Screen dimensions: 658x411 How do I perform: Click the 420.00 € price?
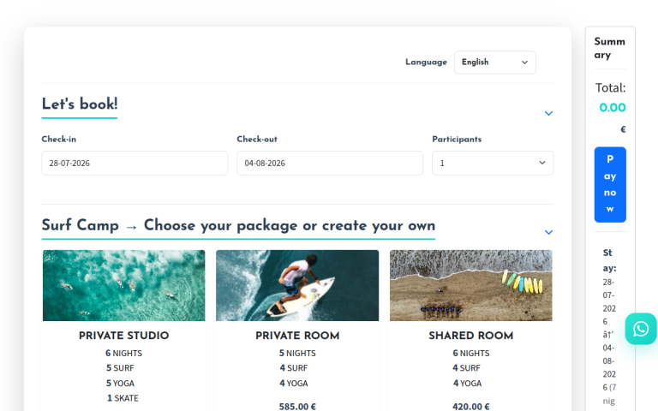pyautogui.click(x=471, y=407)
